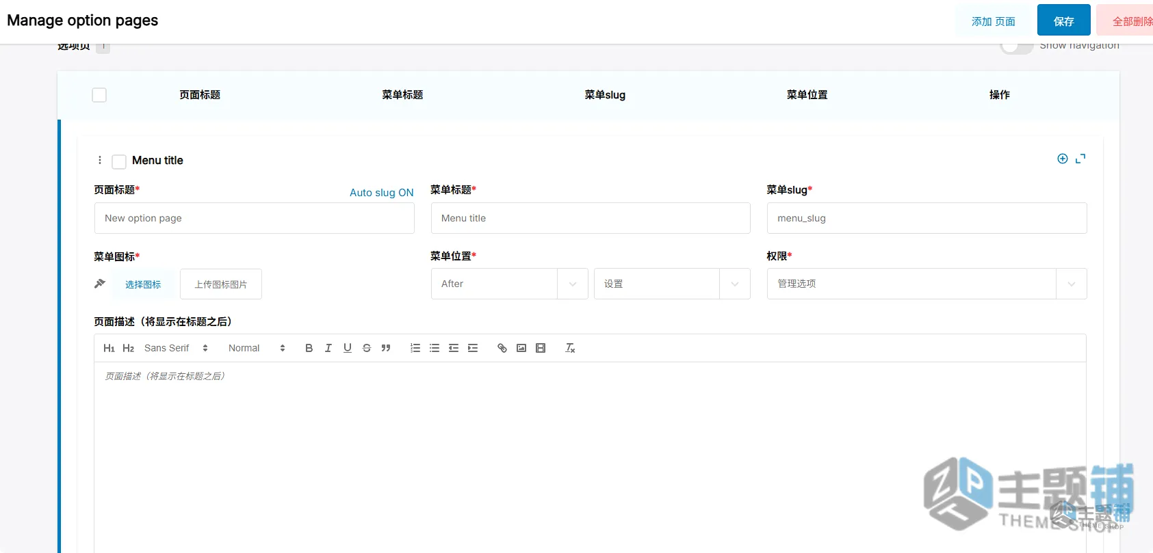Create a bulleted list
The height and width of the screenshot is (553, 1153).
[434, 348]
